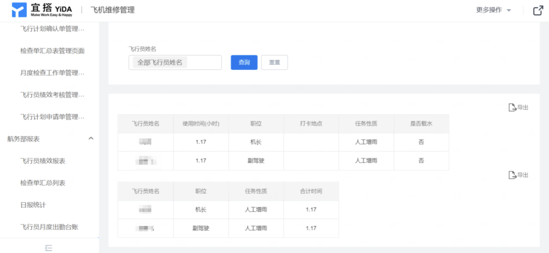Image resolution: width=549 pixels, height=253 pixels.
Task: Open 检查单汇总列表 in the sidebar
Action: coord(43,183)
